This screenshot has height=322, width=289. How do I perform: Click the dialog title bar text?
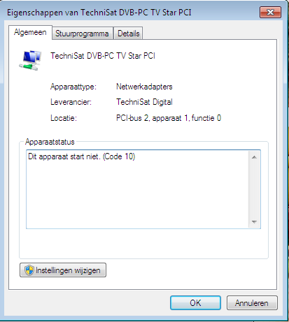pyautogui.click(x=99, y=13)
